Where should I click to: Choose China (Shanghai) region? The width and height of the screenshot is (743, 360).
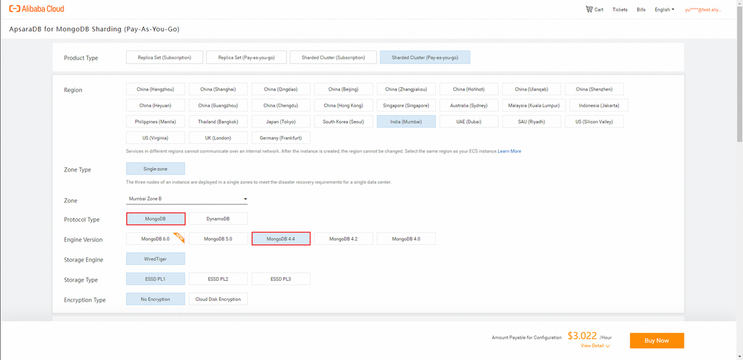click(218, 89)
